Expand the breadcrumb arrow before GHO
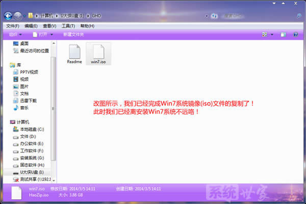 (x=88, y=16)
